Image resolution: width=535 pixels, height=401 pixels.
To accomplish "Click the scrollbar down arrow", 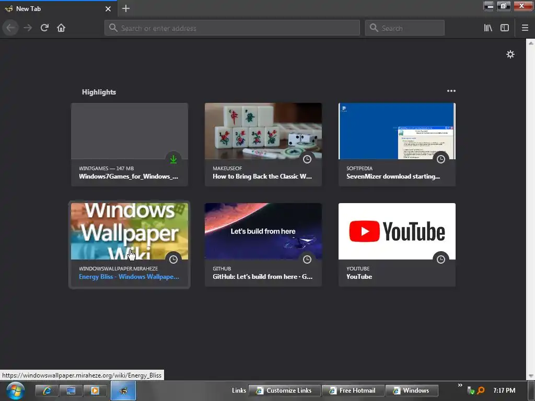I will pyautogui.click(x=531, y=376).
